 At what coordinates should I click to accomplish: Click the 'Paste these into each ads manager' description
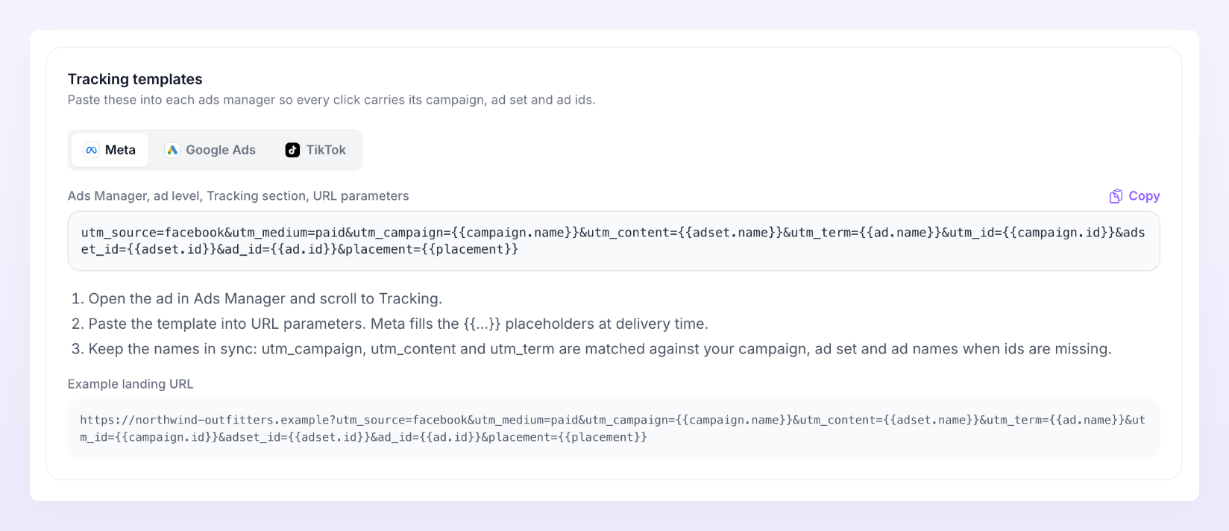[x=331, y=100]
